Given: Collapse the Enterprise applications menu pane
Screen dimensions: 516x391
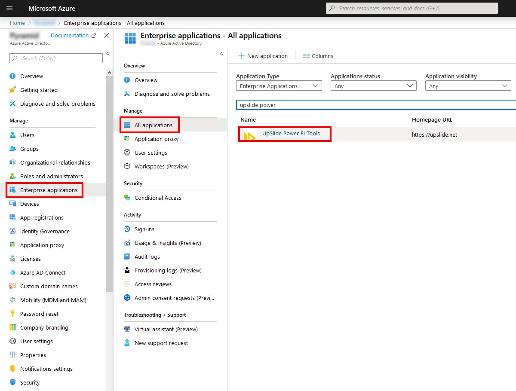Looking at the screenshot, I should pos(222,54).
